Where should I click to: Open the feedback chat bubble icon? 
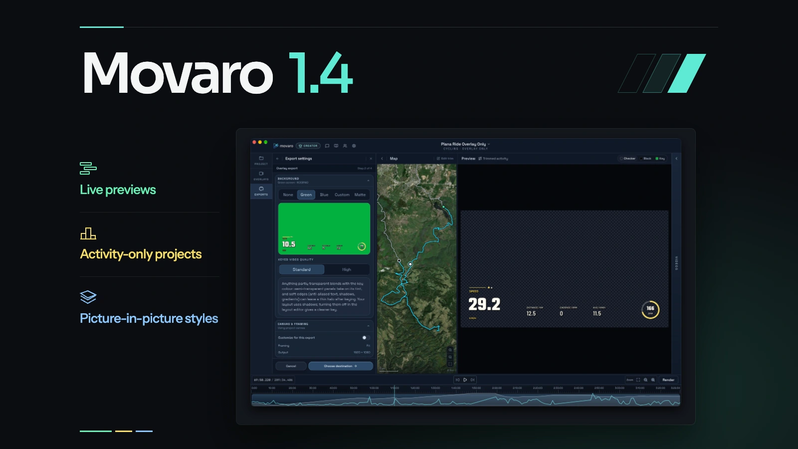pyautogui.click(x=327, y=146)
